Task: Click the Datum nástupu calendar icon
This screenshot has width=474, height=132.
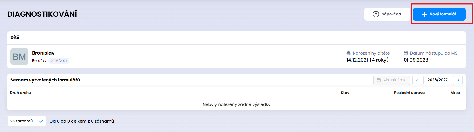Action: (x=406, y=53)
